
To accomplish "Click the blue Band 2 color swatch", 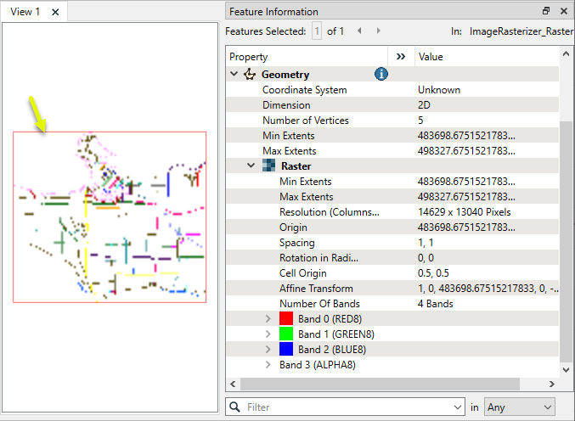I will tap(285, 350).
